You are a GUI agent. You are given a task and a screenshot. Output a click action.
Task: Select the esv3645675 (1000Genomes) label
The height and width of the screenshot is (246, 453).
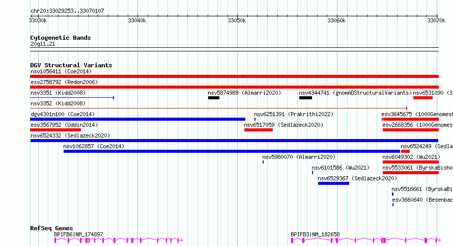417,114
